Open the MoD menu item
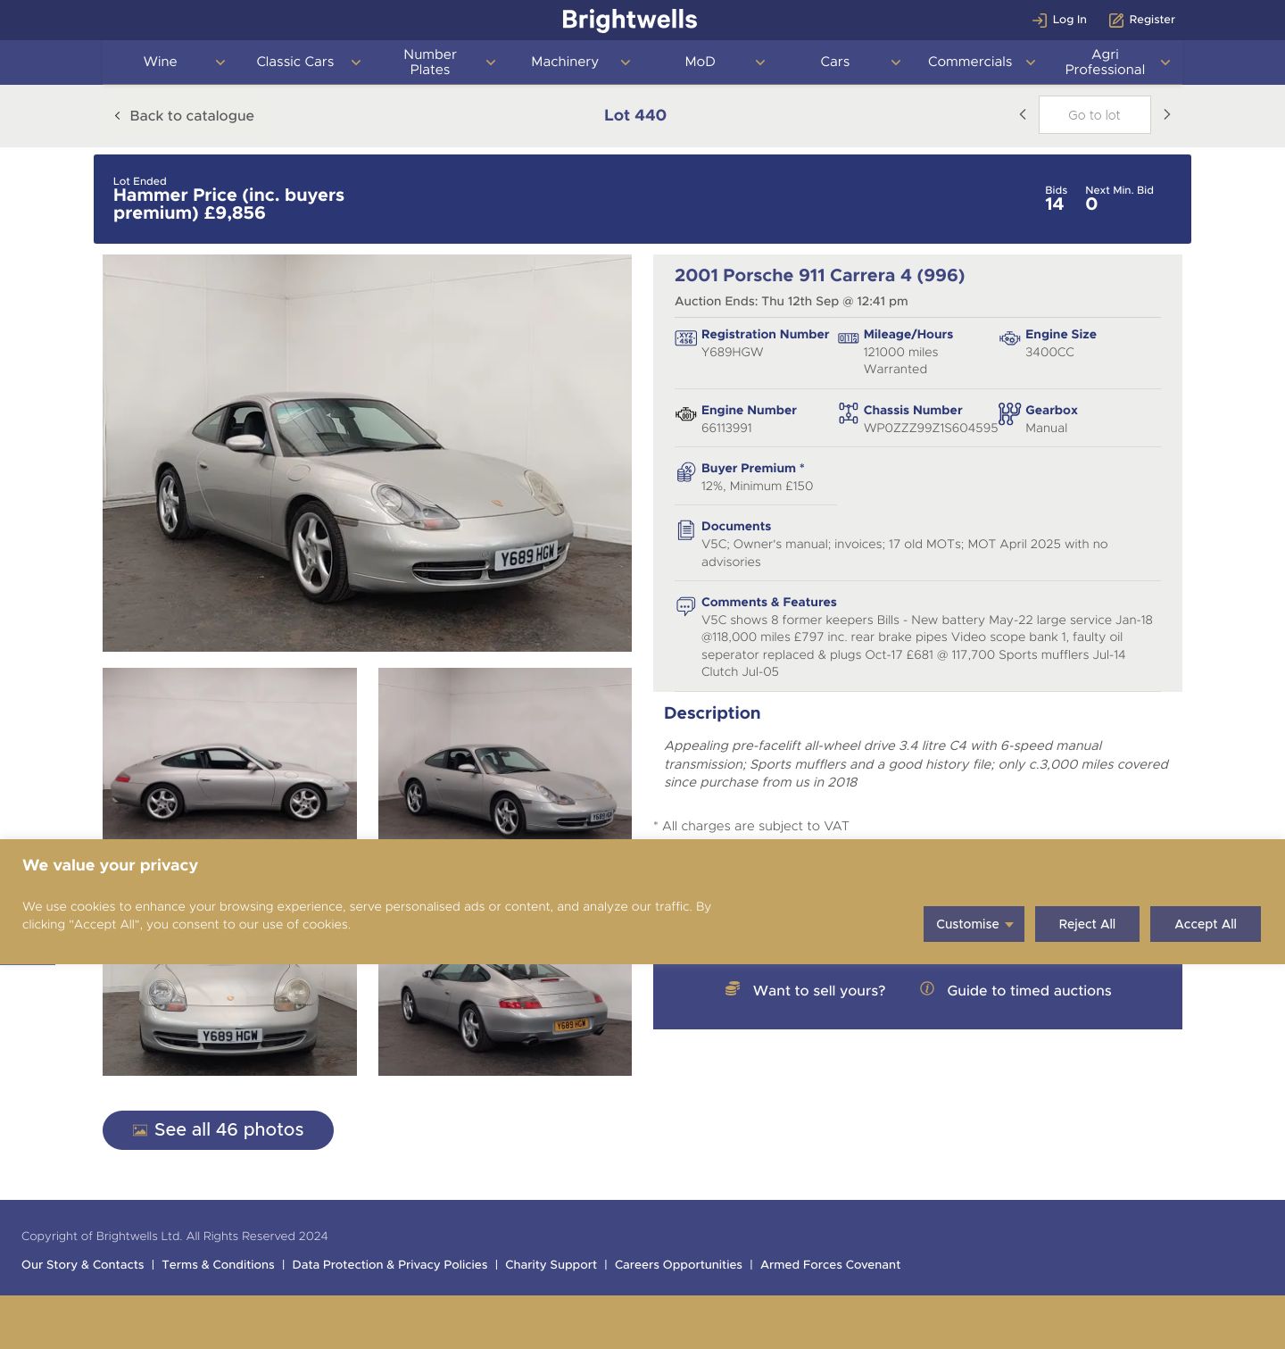1285x1349 pixels. click(700, 62)
